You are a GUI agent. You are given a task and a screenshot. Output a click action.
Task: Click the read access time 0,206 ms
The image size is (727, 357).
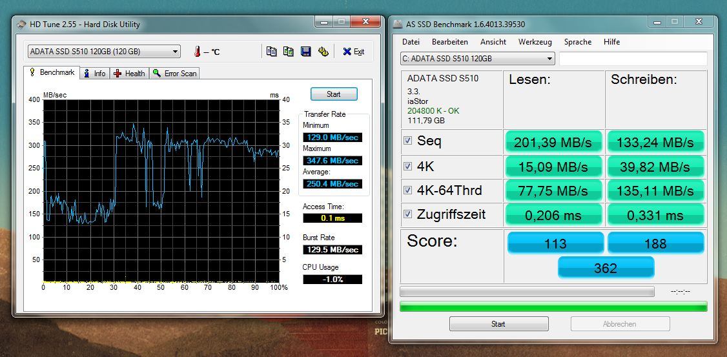(x=553, y=215)
